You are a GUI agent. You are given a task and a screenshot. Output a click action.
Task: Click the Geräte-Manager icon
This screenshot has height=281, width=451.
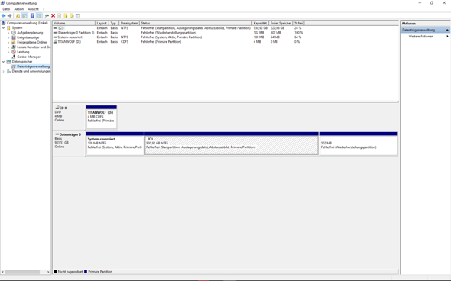click(14, 57)
